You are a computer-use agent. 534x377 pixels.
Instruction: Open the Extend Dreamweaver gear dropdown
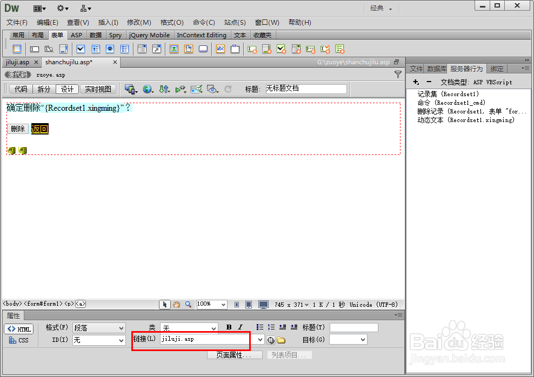(x=63, y=9)
